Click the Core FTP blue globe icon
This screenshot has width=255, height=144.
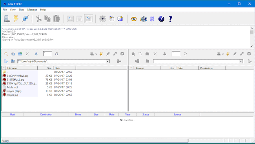click(x=161, y=19)
